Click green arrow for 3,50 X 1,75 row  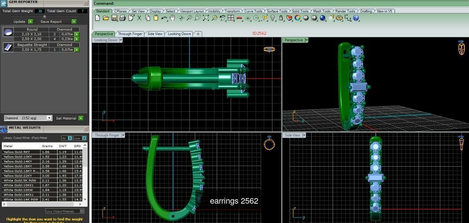click(x=77, y=49)
